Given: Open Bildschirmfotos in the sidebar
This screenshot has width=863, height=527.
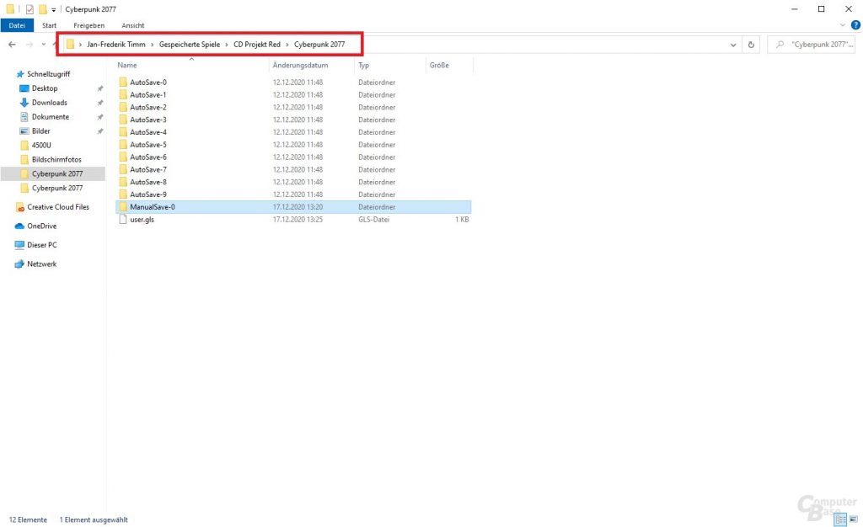Looking at the screenshot, I should [x=56, y=160].
